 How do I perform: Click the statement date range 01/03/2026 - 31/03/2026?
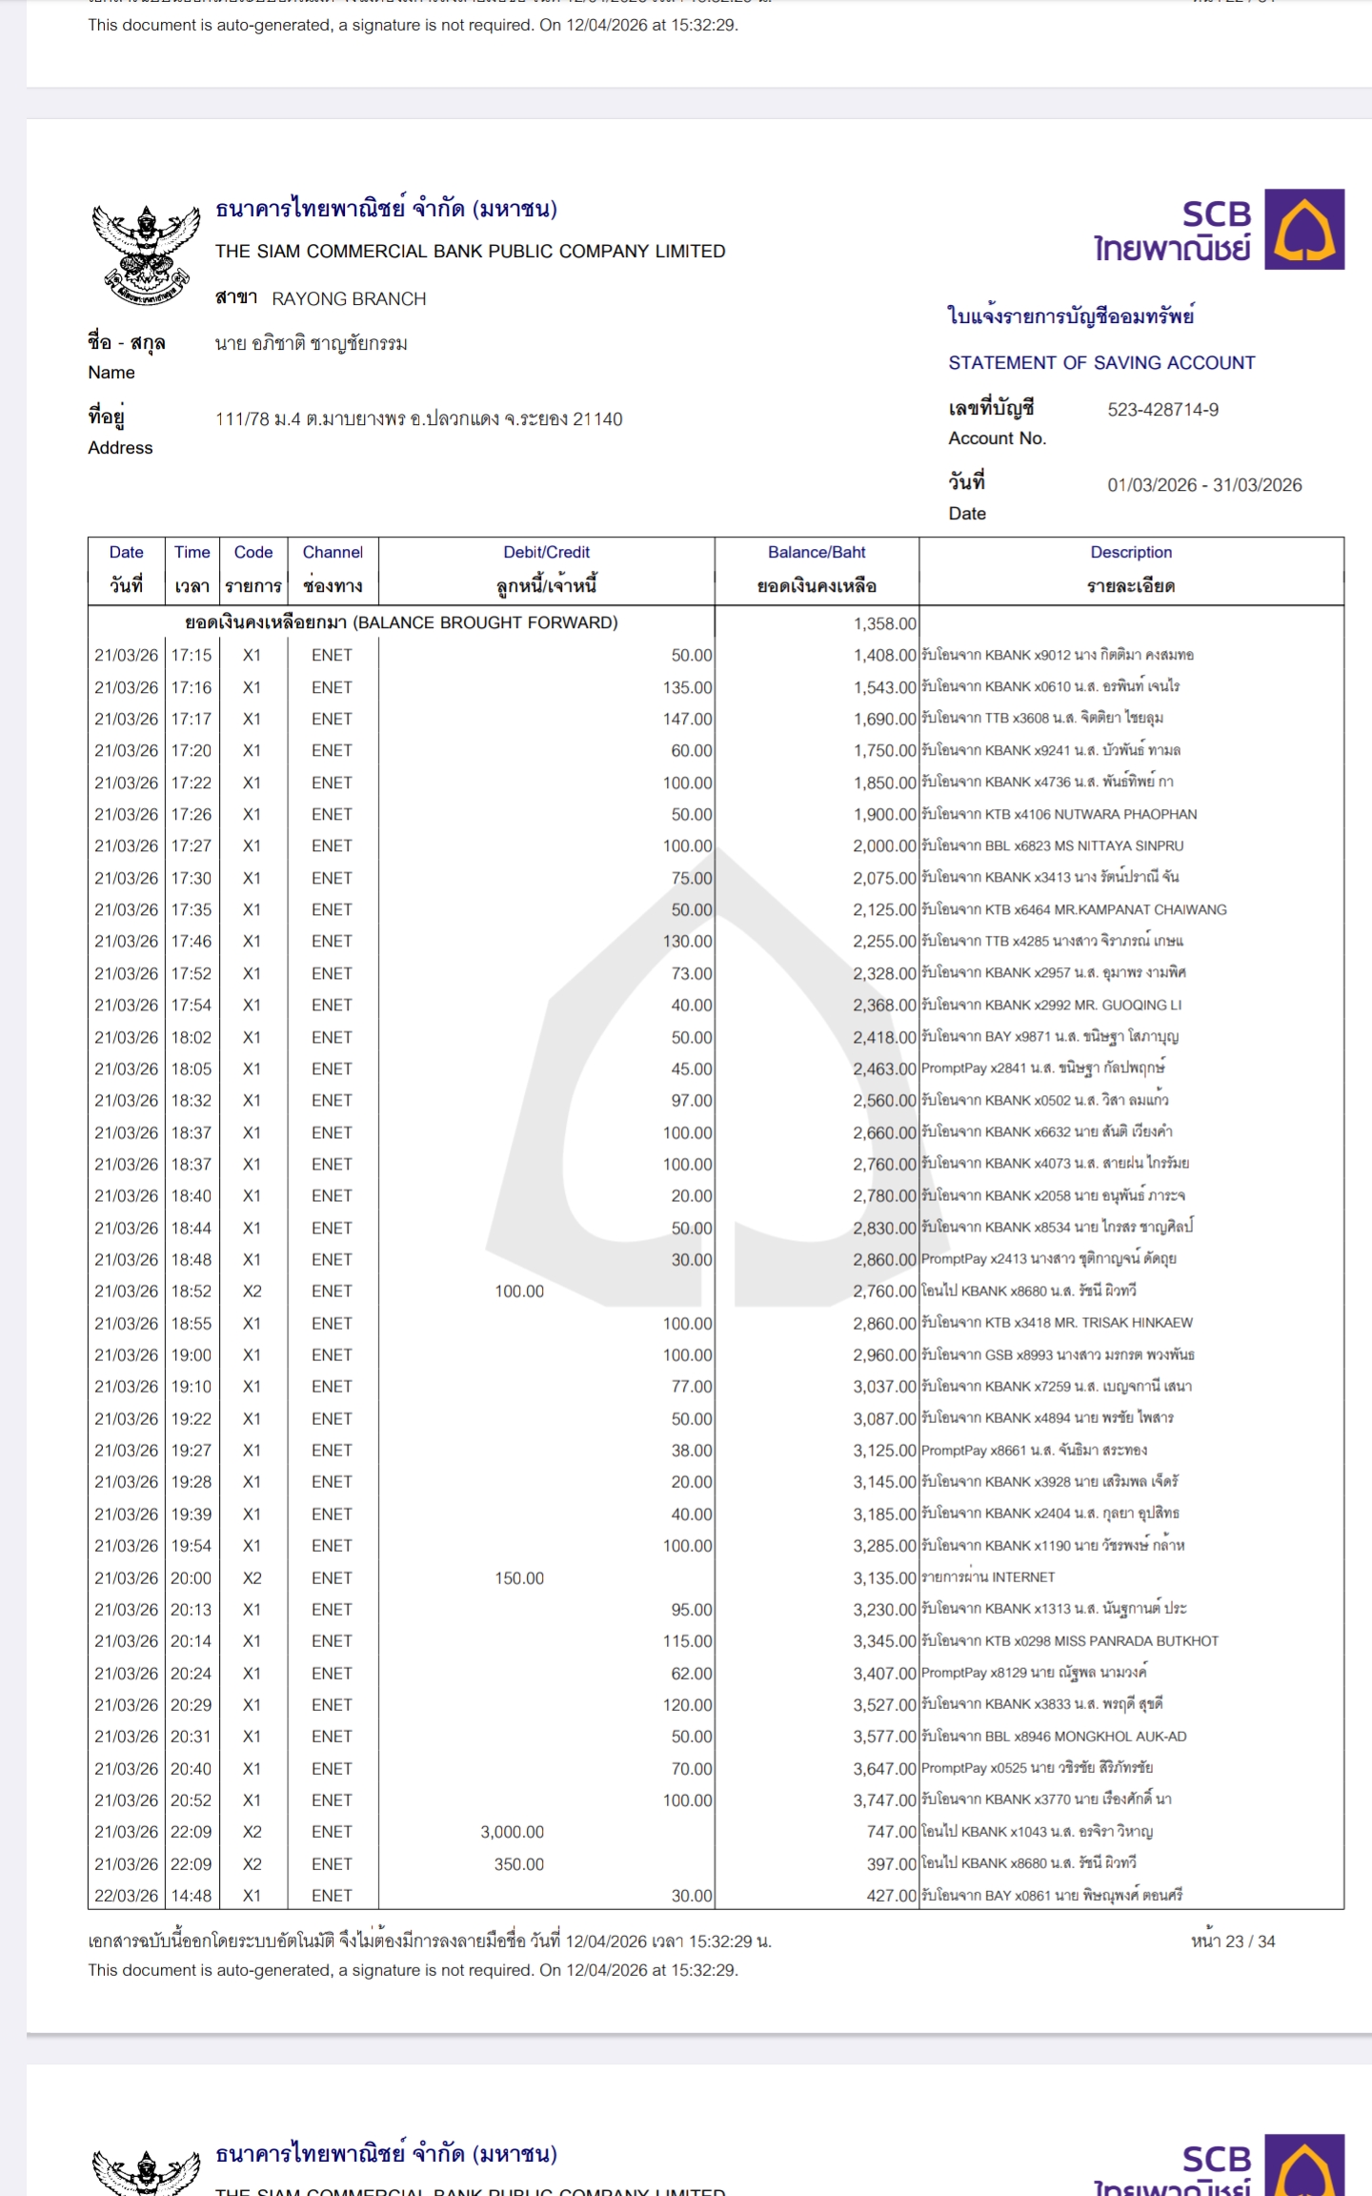(x=1204, y=485)
